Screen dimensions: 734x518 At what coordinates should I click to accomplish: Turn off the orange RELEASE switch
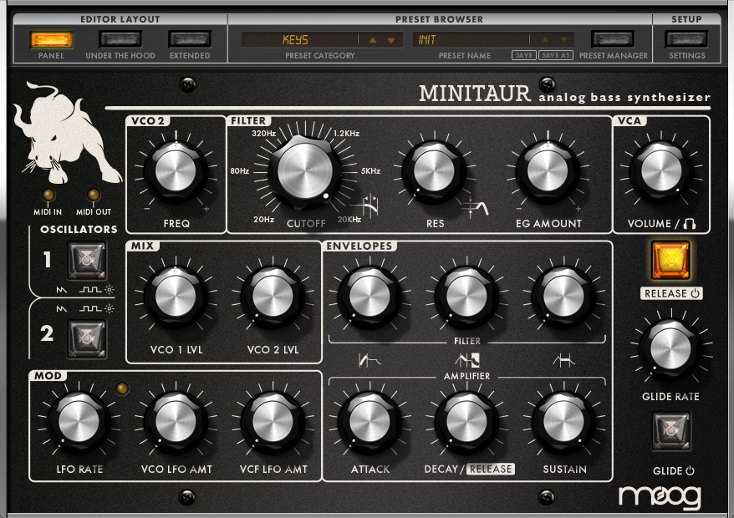click(x=670, y=260)
